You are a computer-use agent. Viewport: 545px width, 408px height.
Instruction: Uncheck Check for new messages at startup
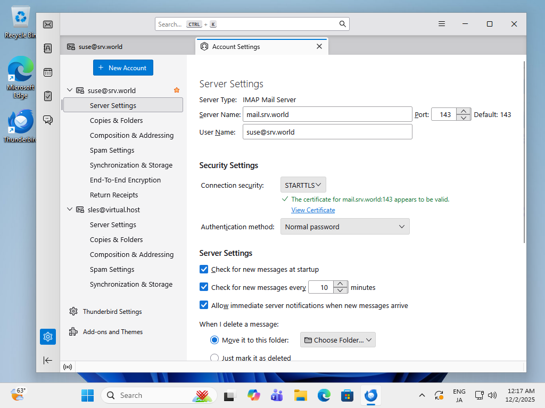click(204, 269)
